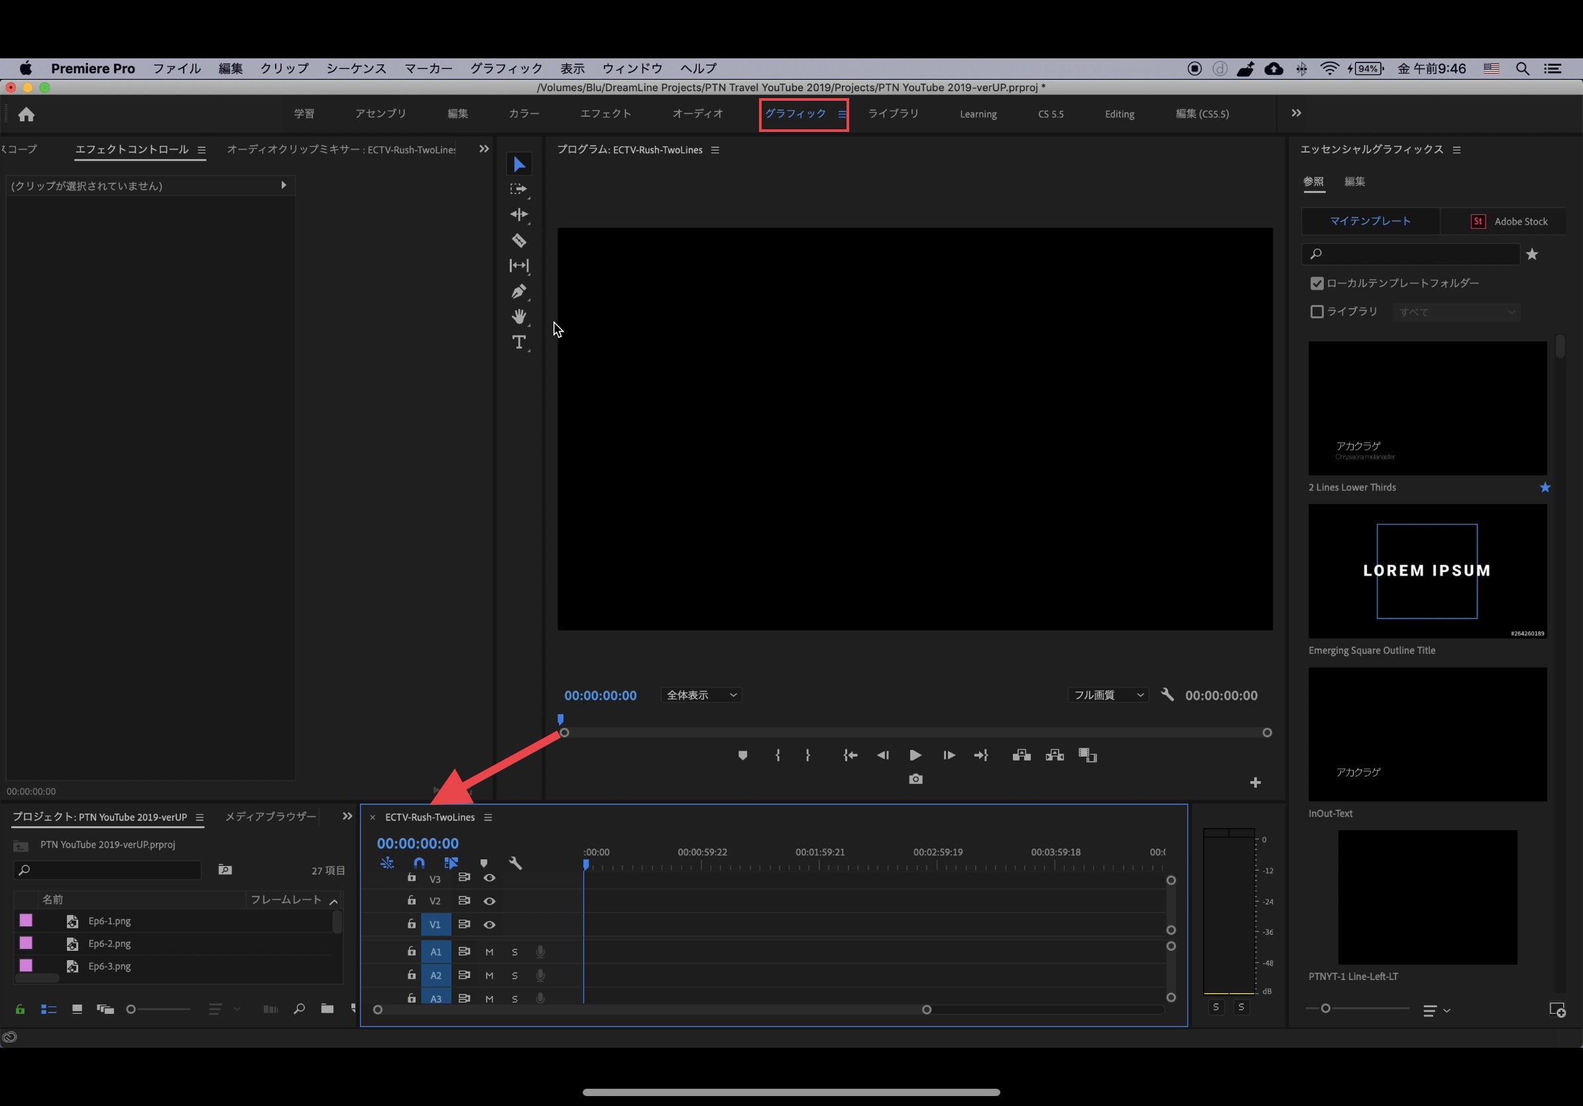This screenshot has height=1106, width=1583.
Task: Open the シーケンス menu
Action: coord(356,68)
